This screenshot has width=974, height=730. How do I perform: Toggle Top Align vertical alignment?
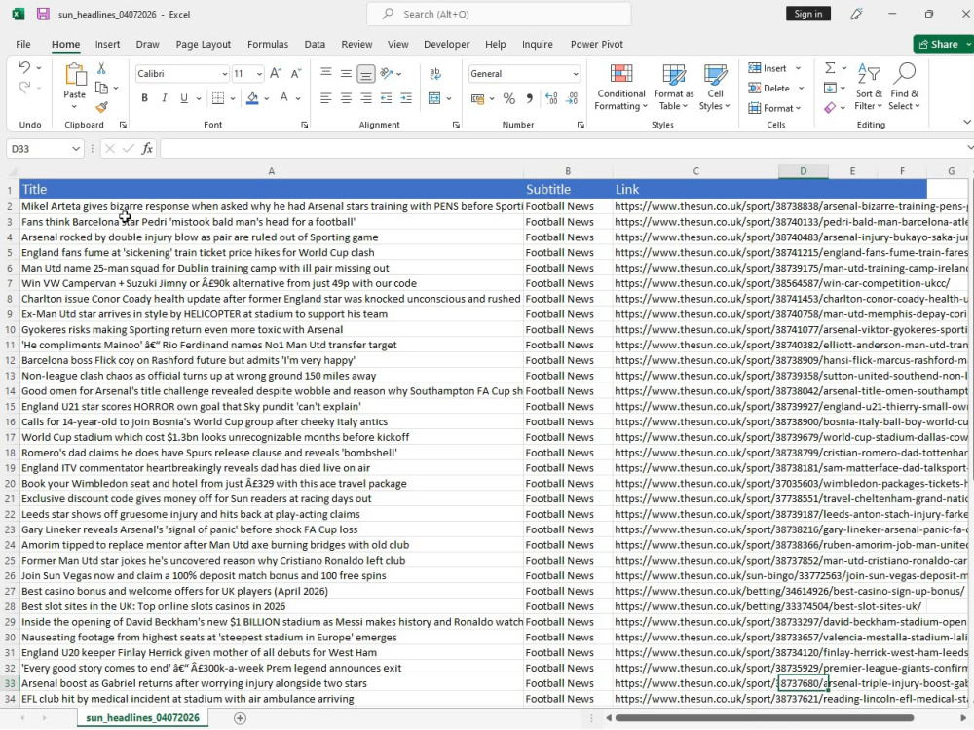(325, 73)
